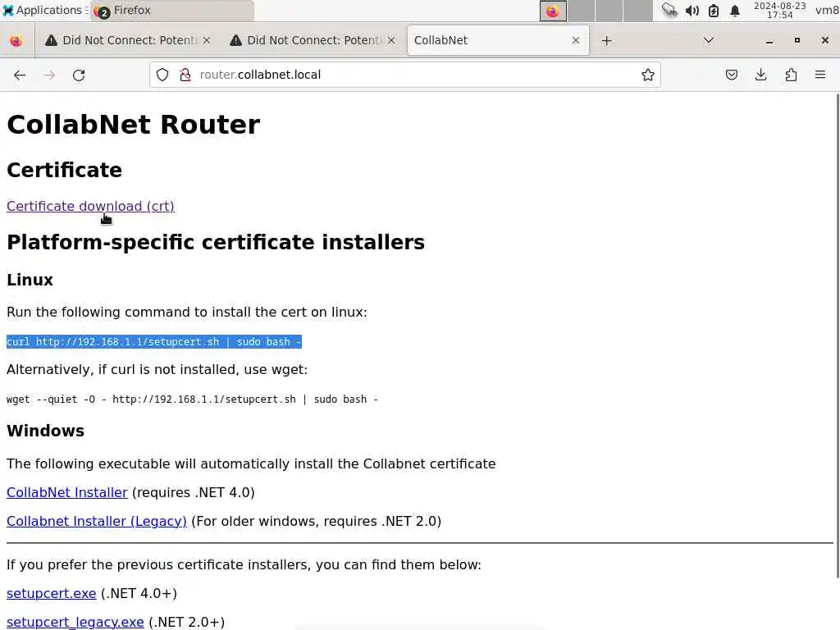
Task: Open the Extensions puzzle icon
Action: (x=791, y=75)
